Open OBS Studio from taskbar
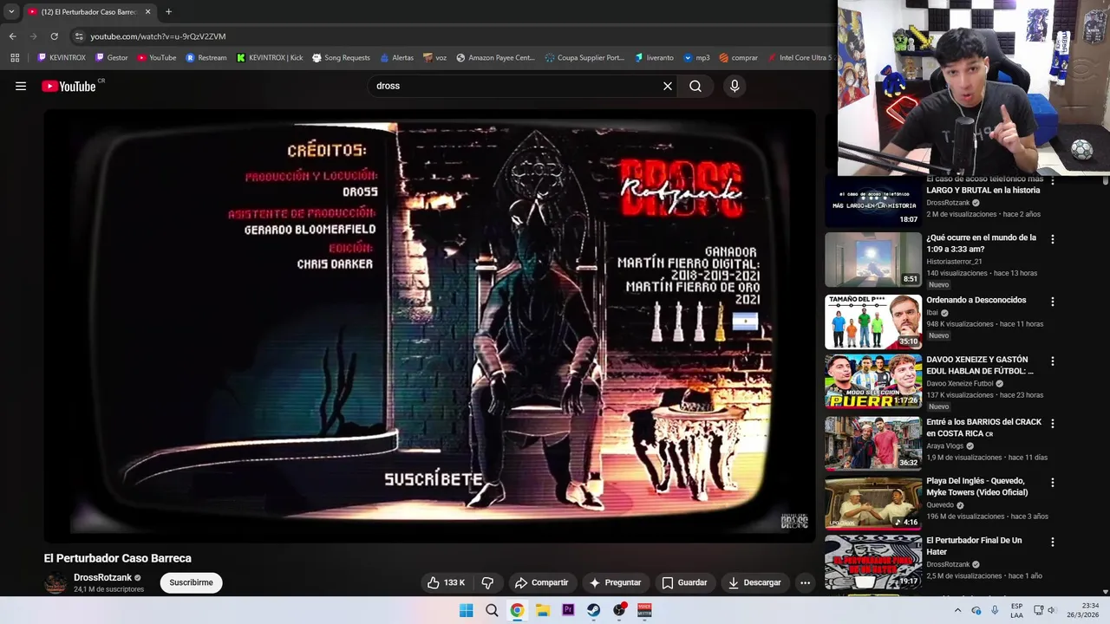Screen dimensions: 1110x624 point(619,610)
